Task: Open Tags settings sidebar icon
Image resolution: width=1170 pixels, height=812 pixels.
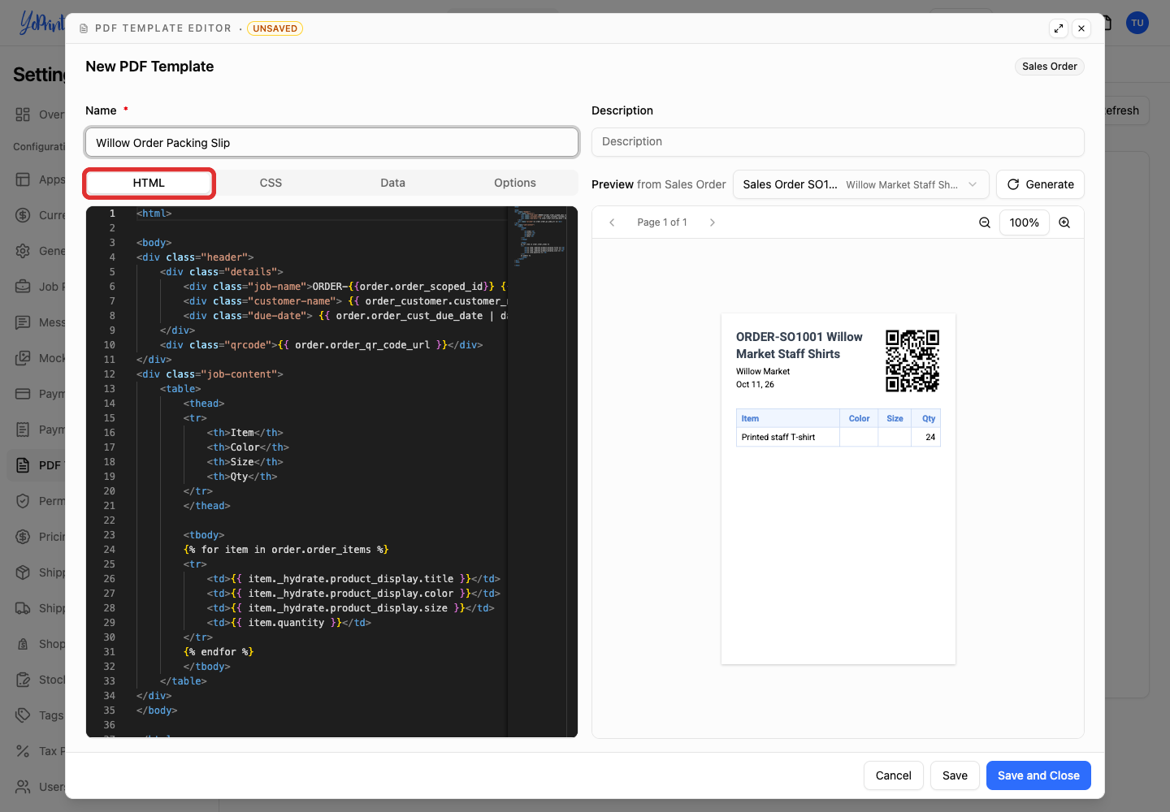Action: point(23,715)
